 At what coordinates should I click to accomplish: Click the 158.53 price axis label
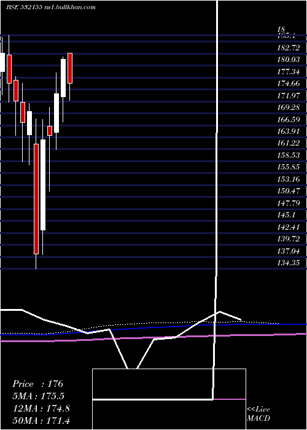288,155
